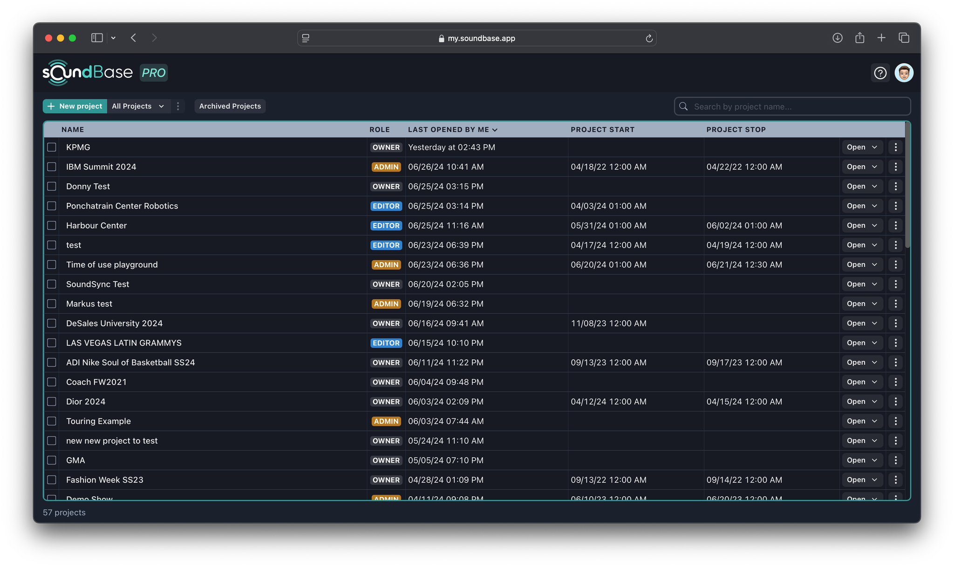Screen dimensions: 954x567
Task: Open the kebab menu for Touring Example
Action: [895, 421]
